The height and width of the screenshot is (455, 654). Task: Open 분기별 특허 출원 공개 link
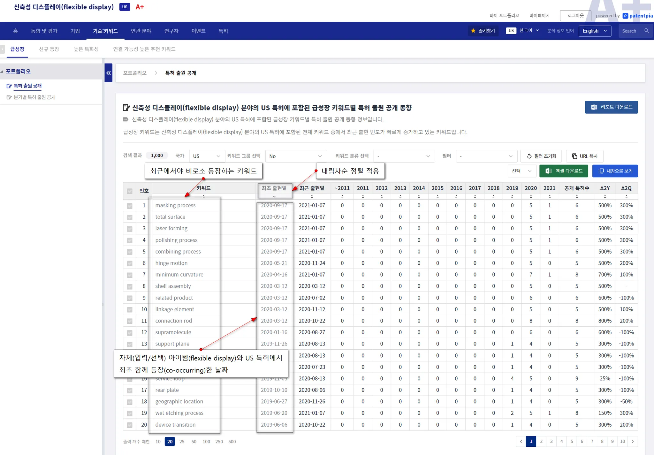pos(34,97)
